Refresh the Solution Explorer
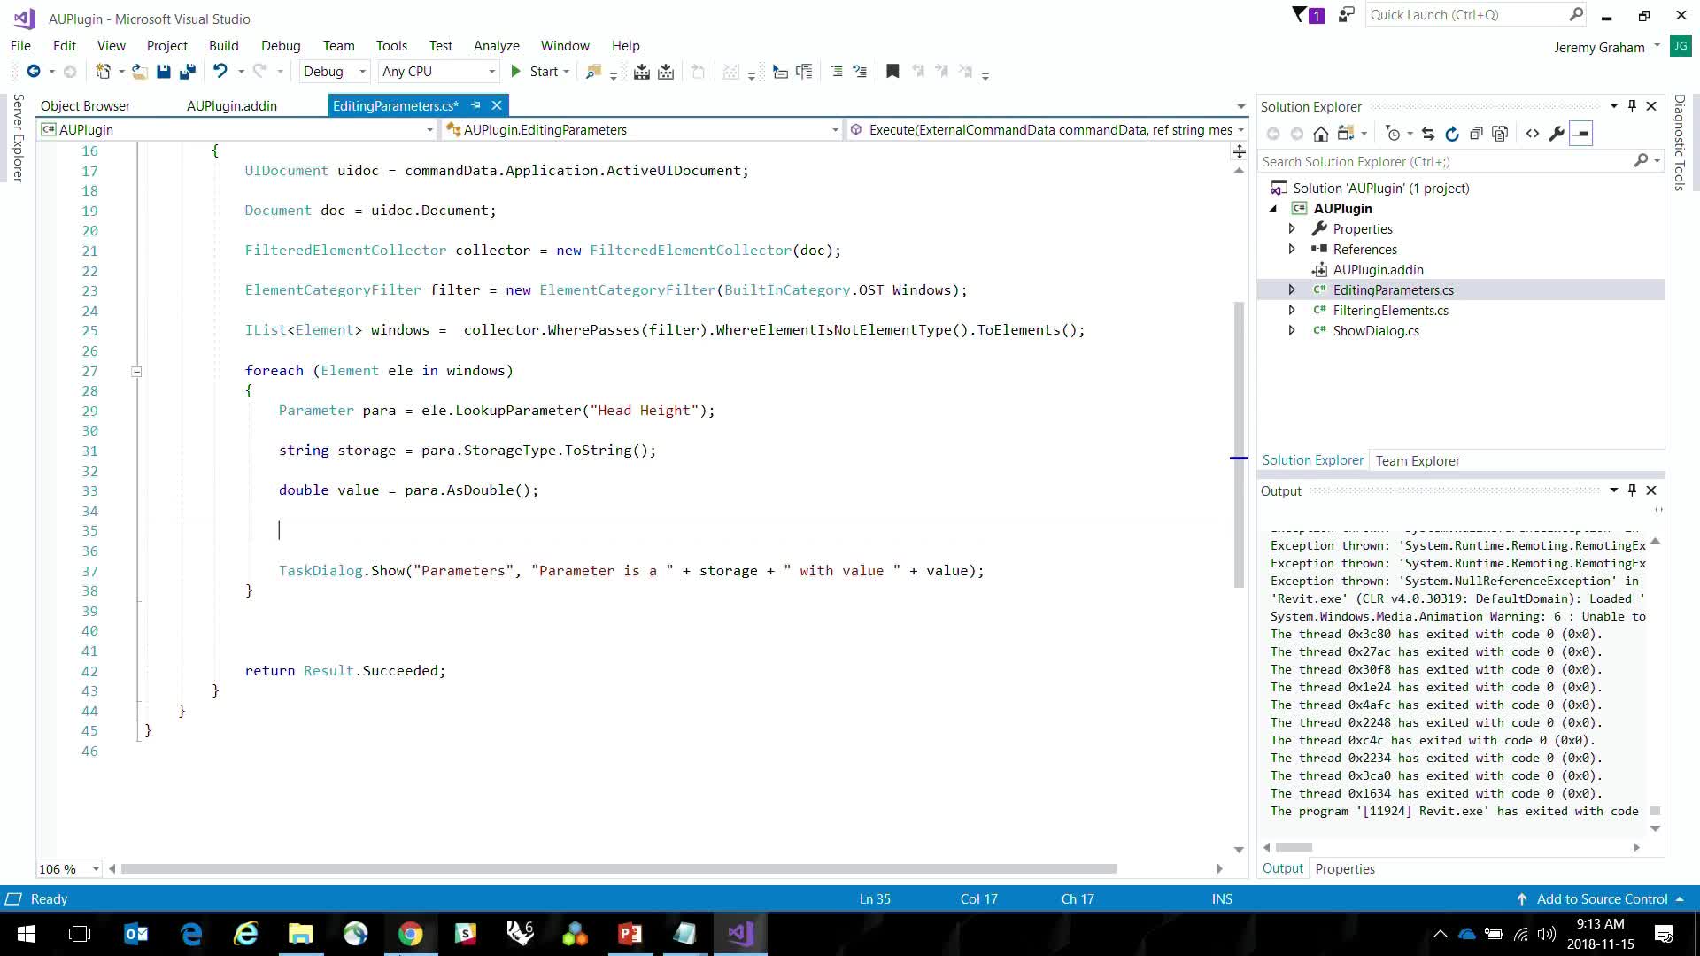Image resolution: width=1700 pixels, height=956 pixels. coord(1452,134)
